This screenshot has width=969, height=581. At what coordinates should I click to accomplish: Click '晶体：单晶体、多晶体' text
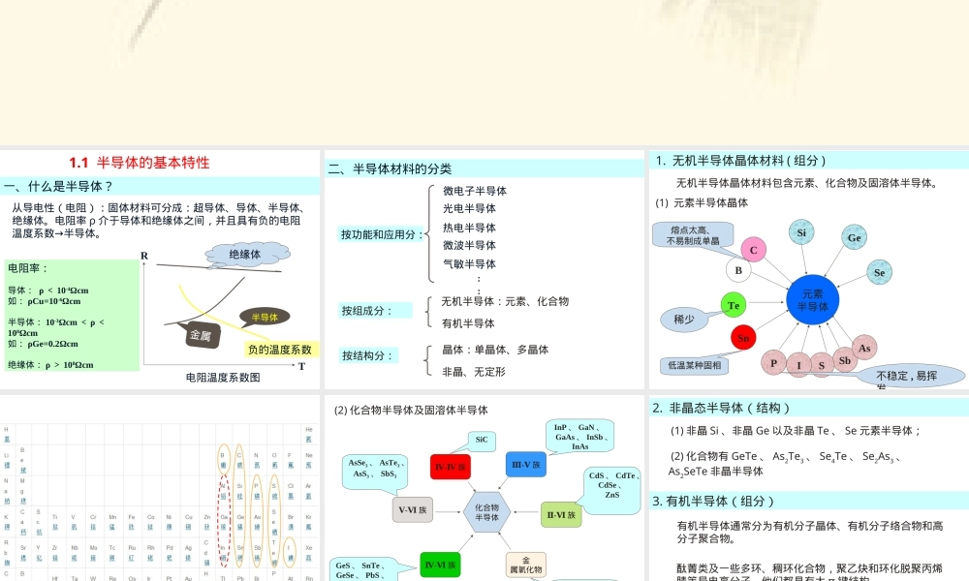click(495, 350)
